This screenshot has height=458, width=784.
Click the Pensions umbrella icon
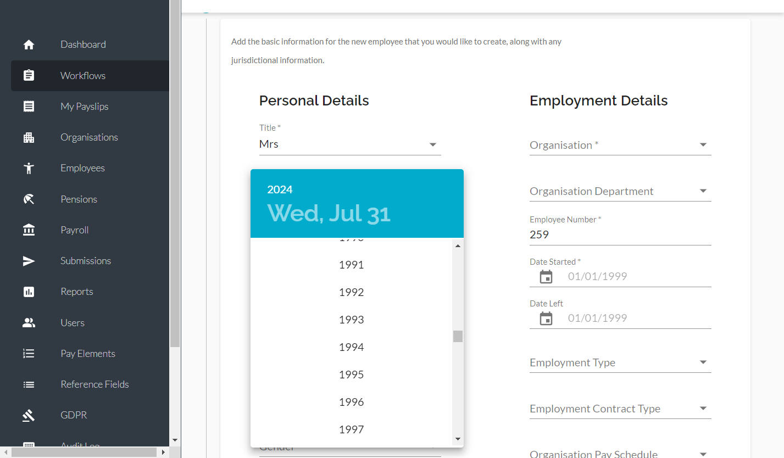pos(29,199)
